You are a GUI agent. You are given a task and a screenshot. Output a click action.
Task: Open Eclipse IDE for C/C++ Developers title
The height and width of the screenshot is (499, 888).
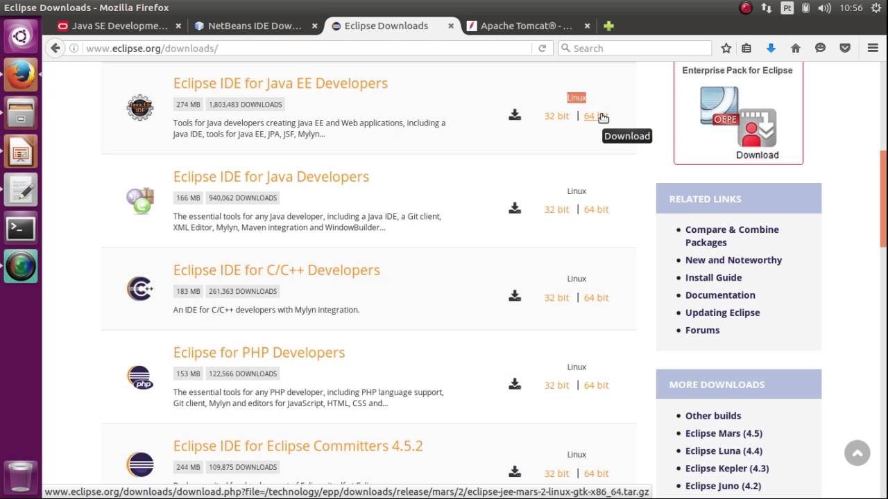(x=277, y=270)
